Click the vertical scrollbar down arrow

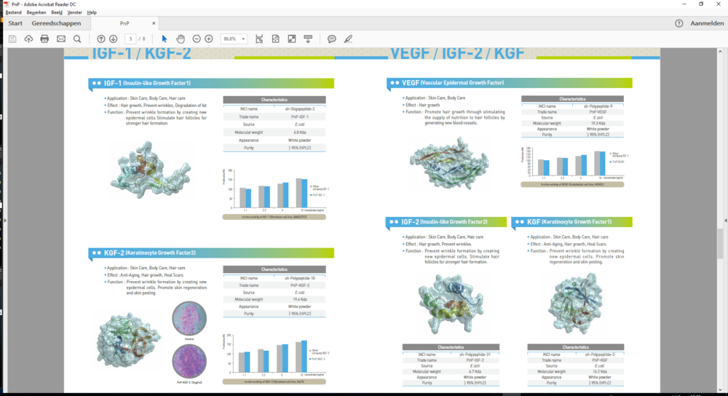(720, 390)
